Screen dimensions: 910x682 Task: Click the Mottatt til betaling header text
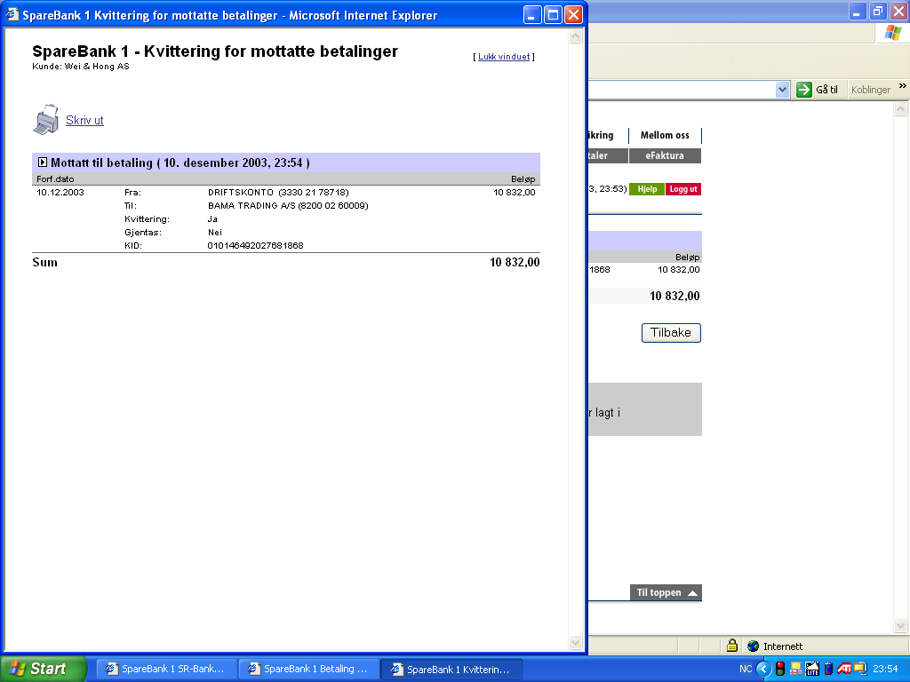[x=180, y=163]
